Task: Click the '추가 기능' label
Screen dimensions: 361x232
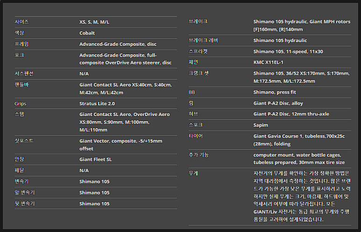Action: coord(198,155)
